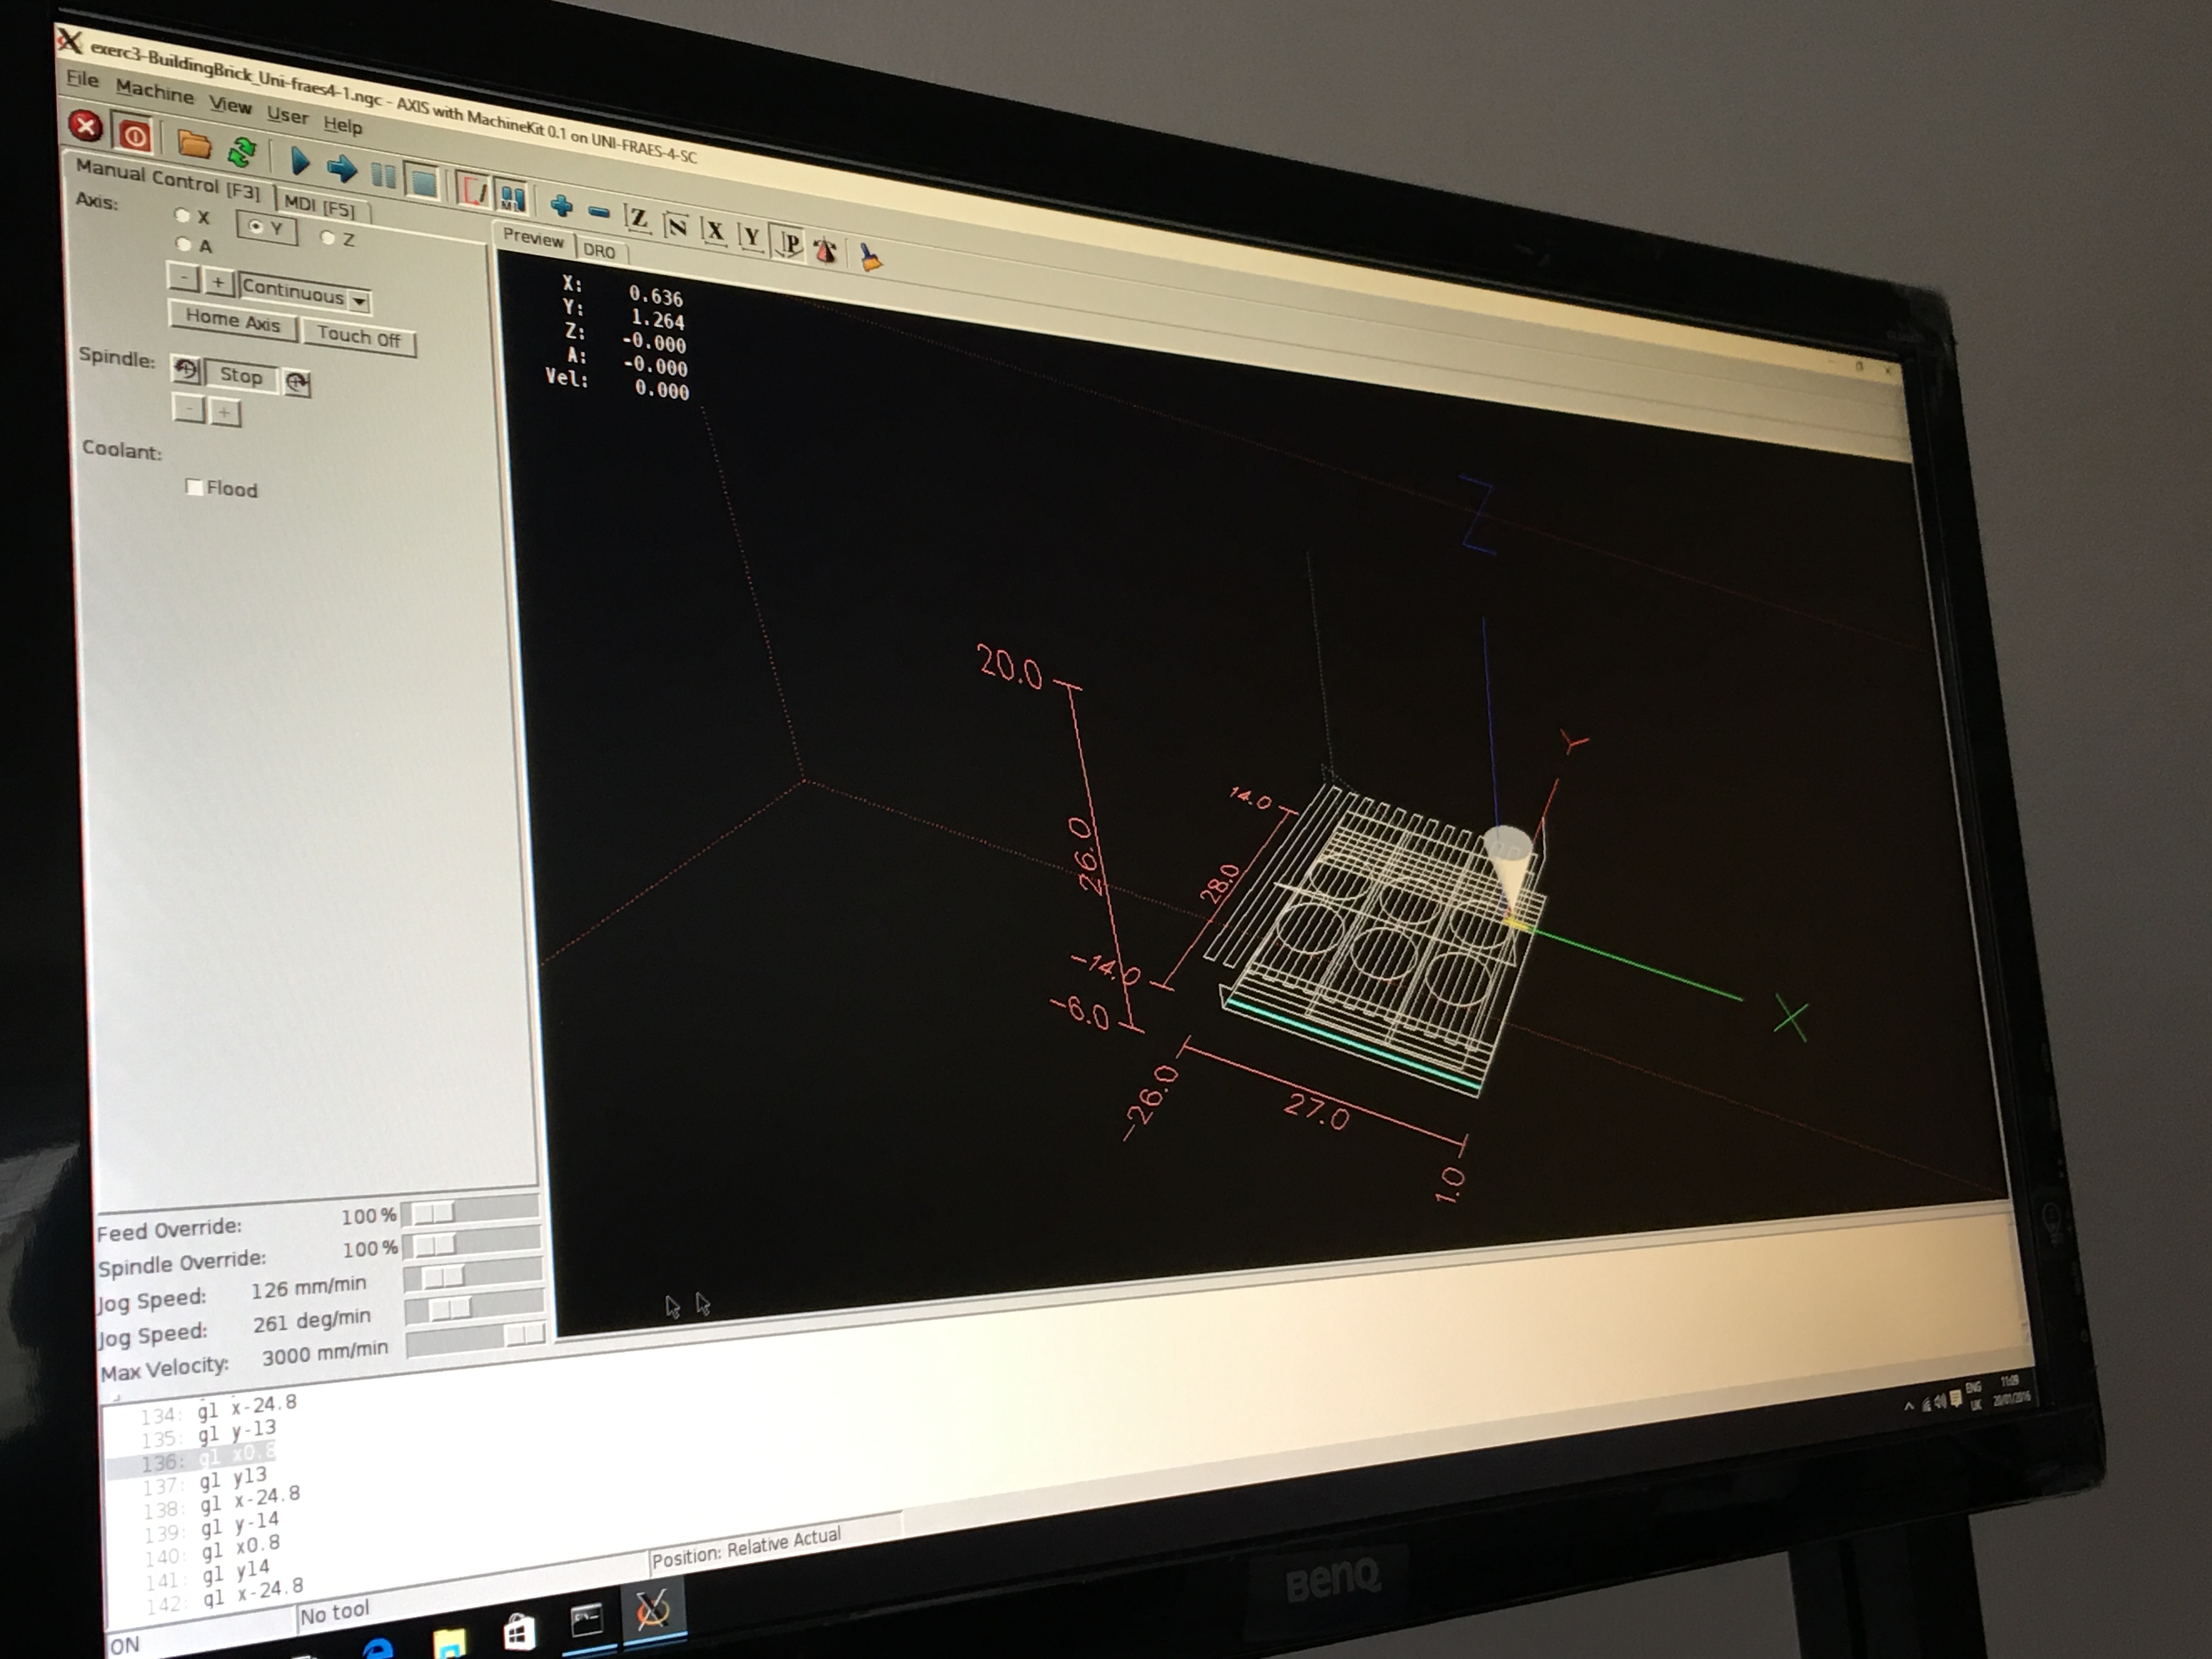Adjust the Jog Speed mm/min slider
Viewport: 2212px width, 1659px height.
(x=473, y=1276)
